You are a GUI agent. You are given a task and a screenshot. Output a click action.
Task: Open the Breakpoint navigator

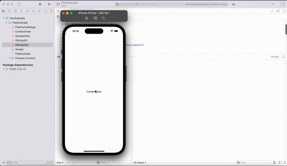(x=45, y=11)
